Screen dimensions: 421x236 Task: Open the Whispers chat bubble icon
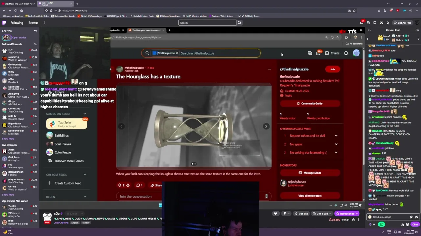[375, 23]
